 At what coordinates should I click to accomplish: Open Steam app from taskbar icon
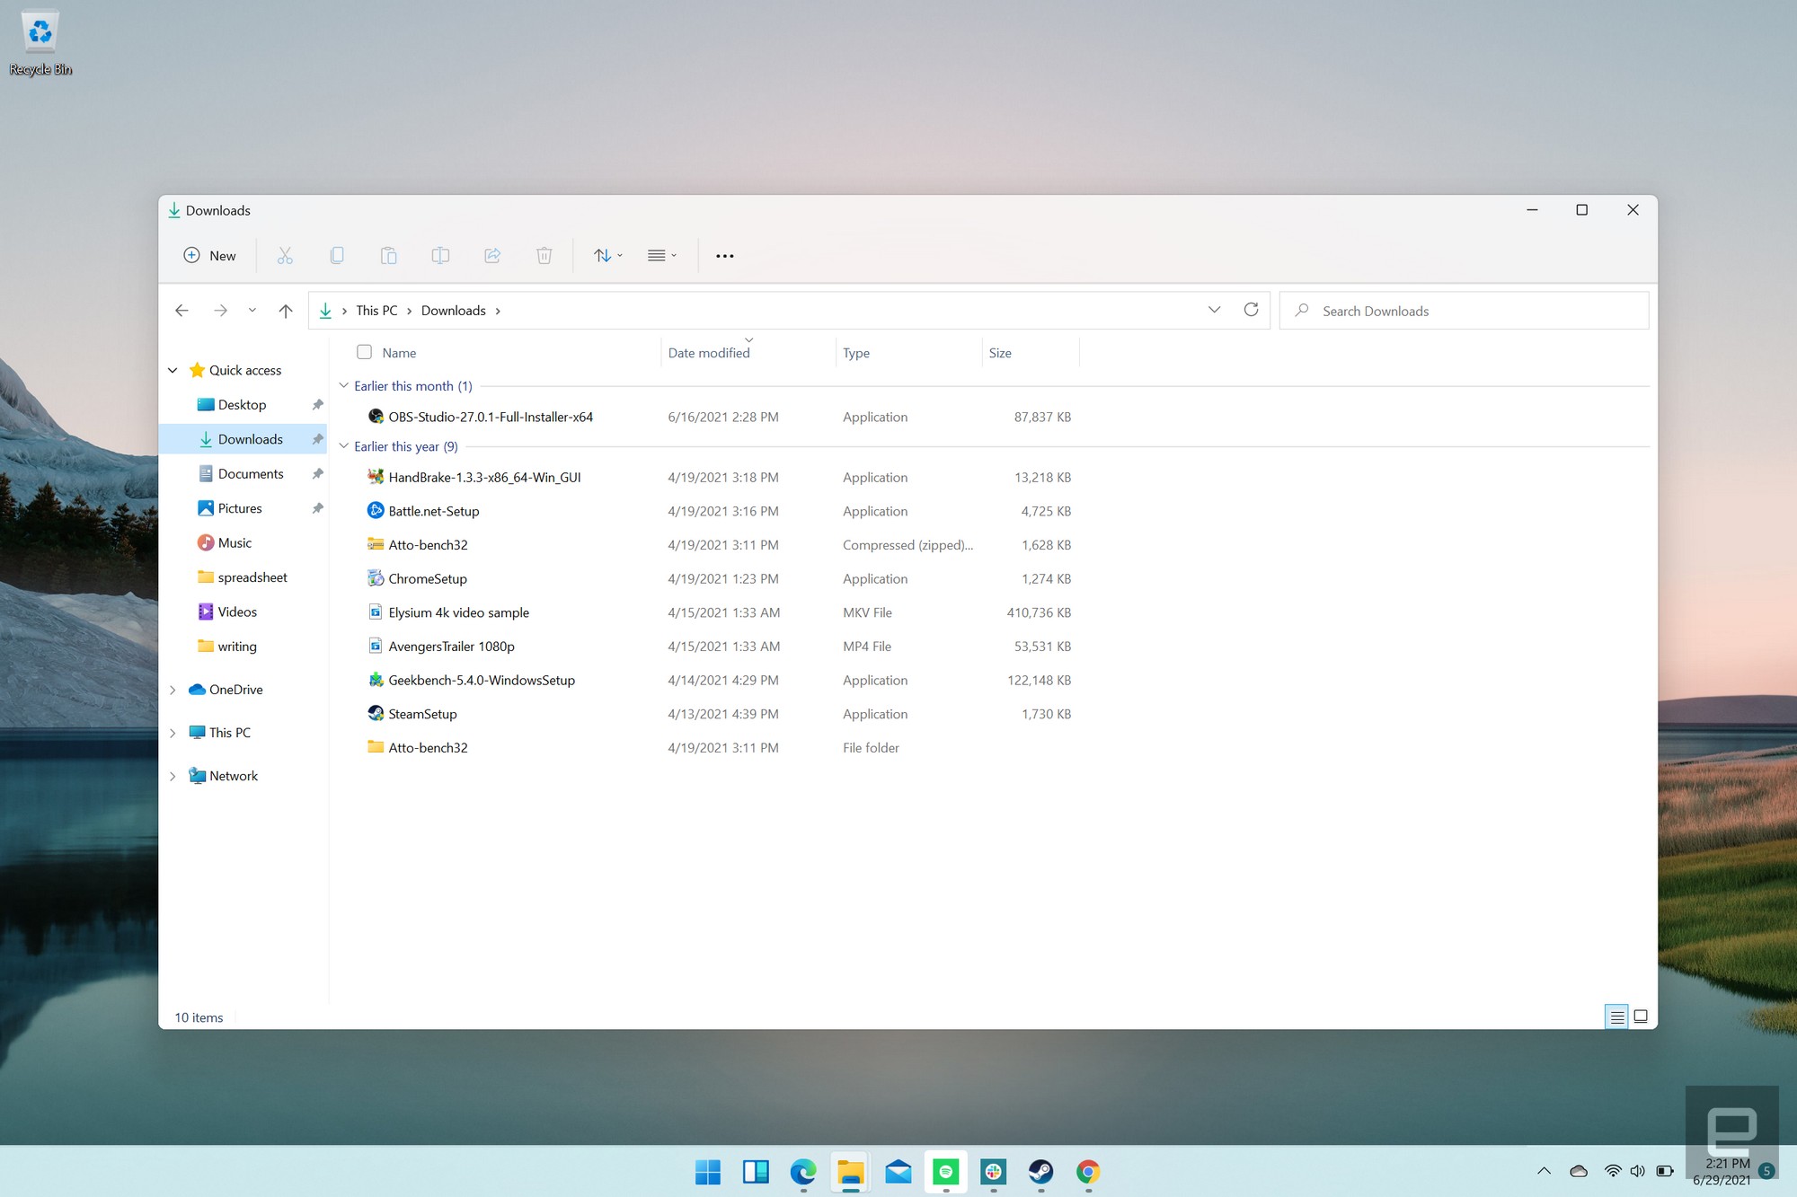click(1042, 1172)
